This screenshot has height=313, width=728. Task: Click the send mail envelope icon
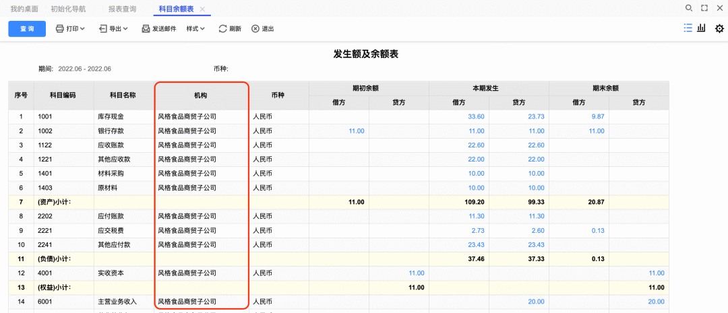point(146,29)
